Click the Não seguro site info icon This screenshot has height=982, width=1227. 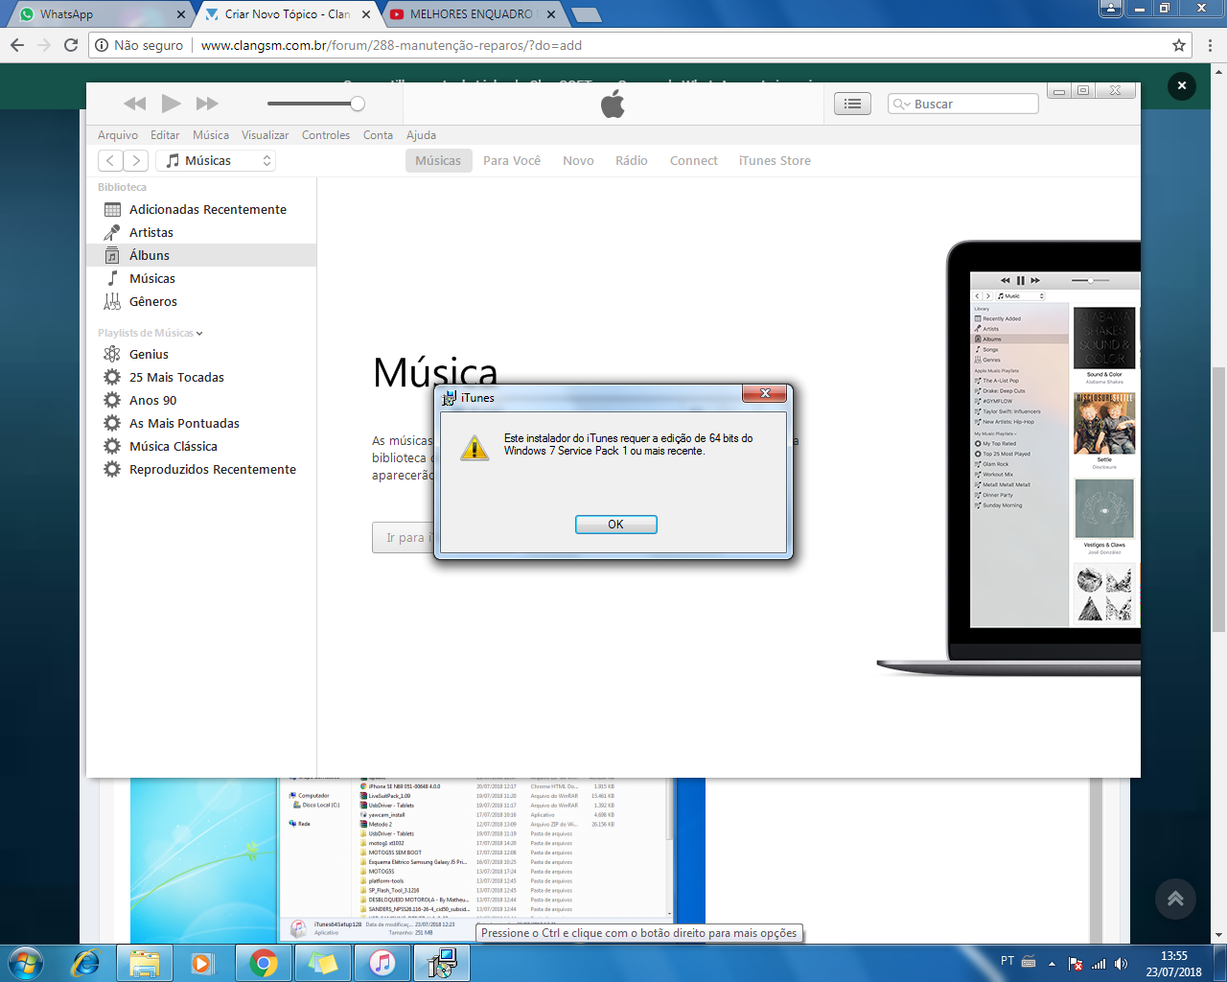pyautogui.click(x=102, y=45)
